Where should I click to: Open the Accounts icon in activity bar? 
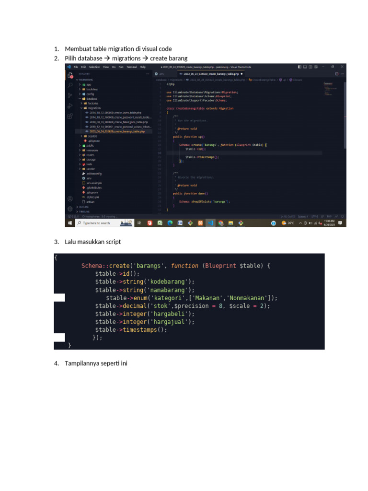pos(70,199)
